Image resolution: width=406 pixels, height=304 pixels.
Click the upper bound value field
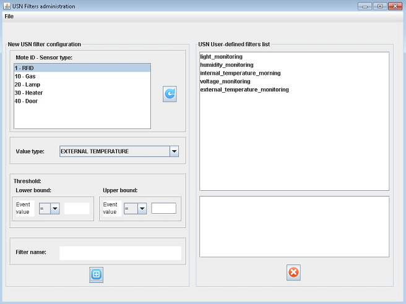[164, 208]
